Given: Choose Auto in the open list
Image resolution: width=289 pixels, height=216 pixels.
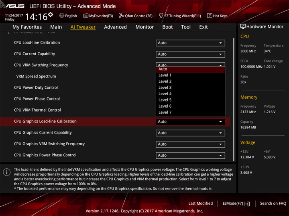Looking at the screenshot, I should [x=190, y=69].
